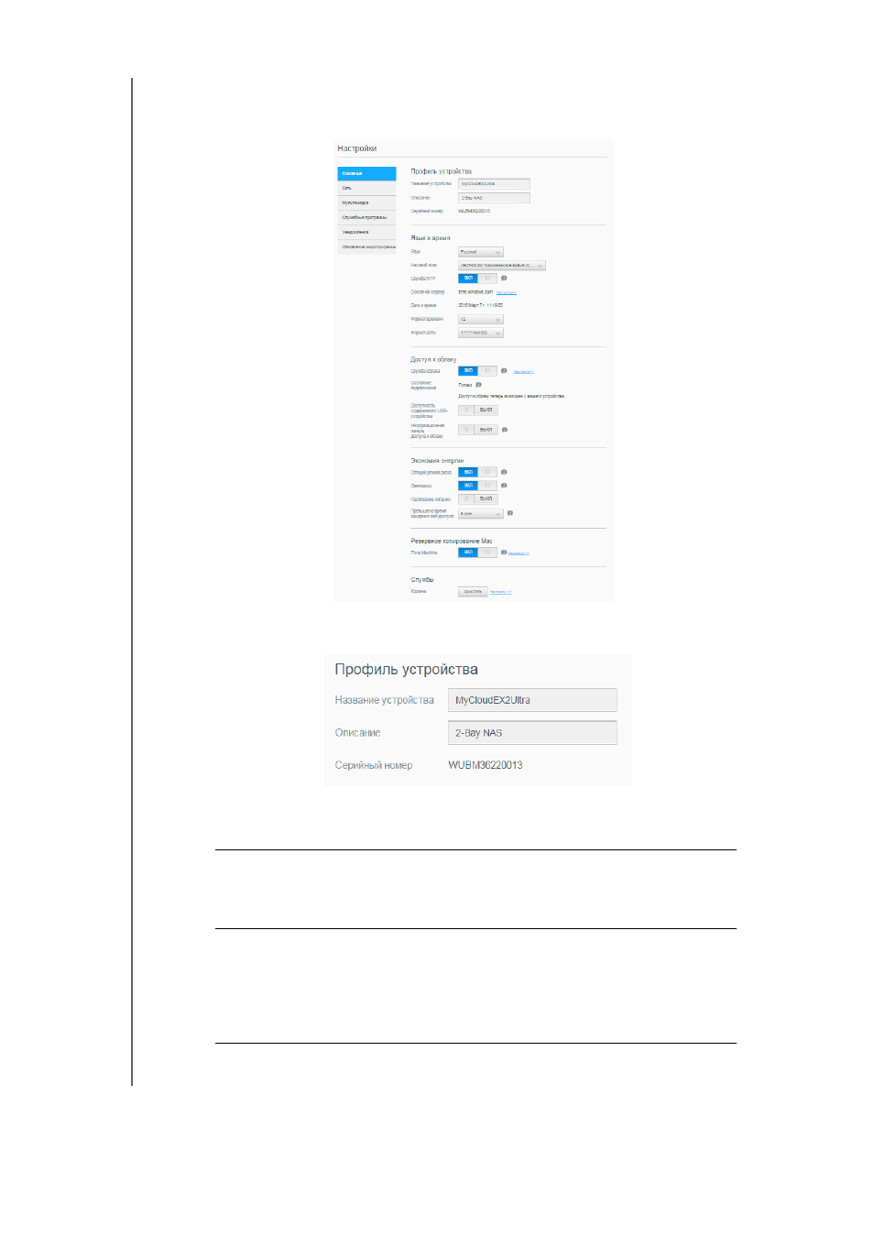Click the info icon beside the LED toggle
The height and width of the screenshot is (1237, 874).
504,486
